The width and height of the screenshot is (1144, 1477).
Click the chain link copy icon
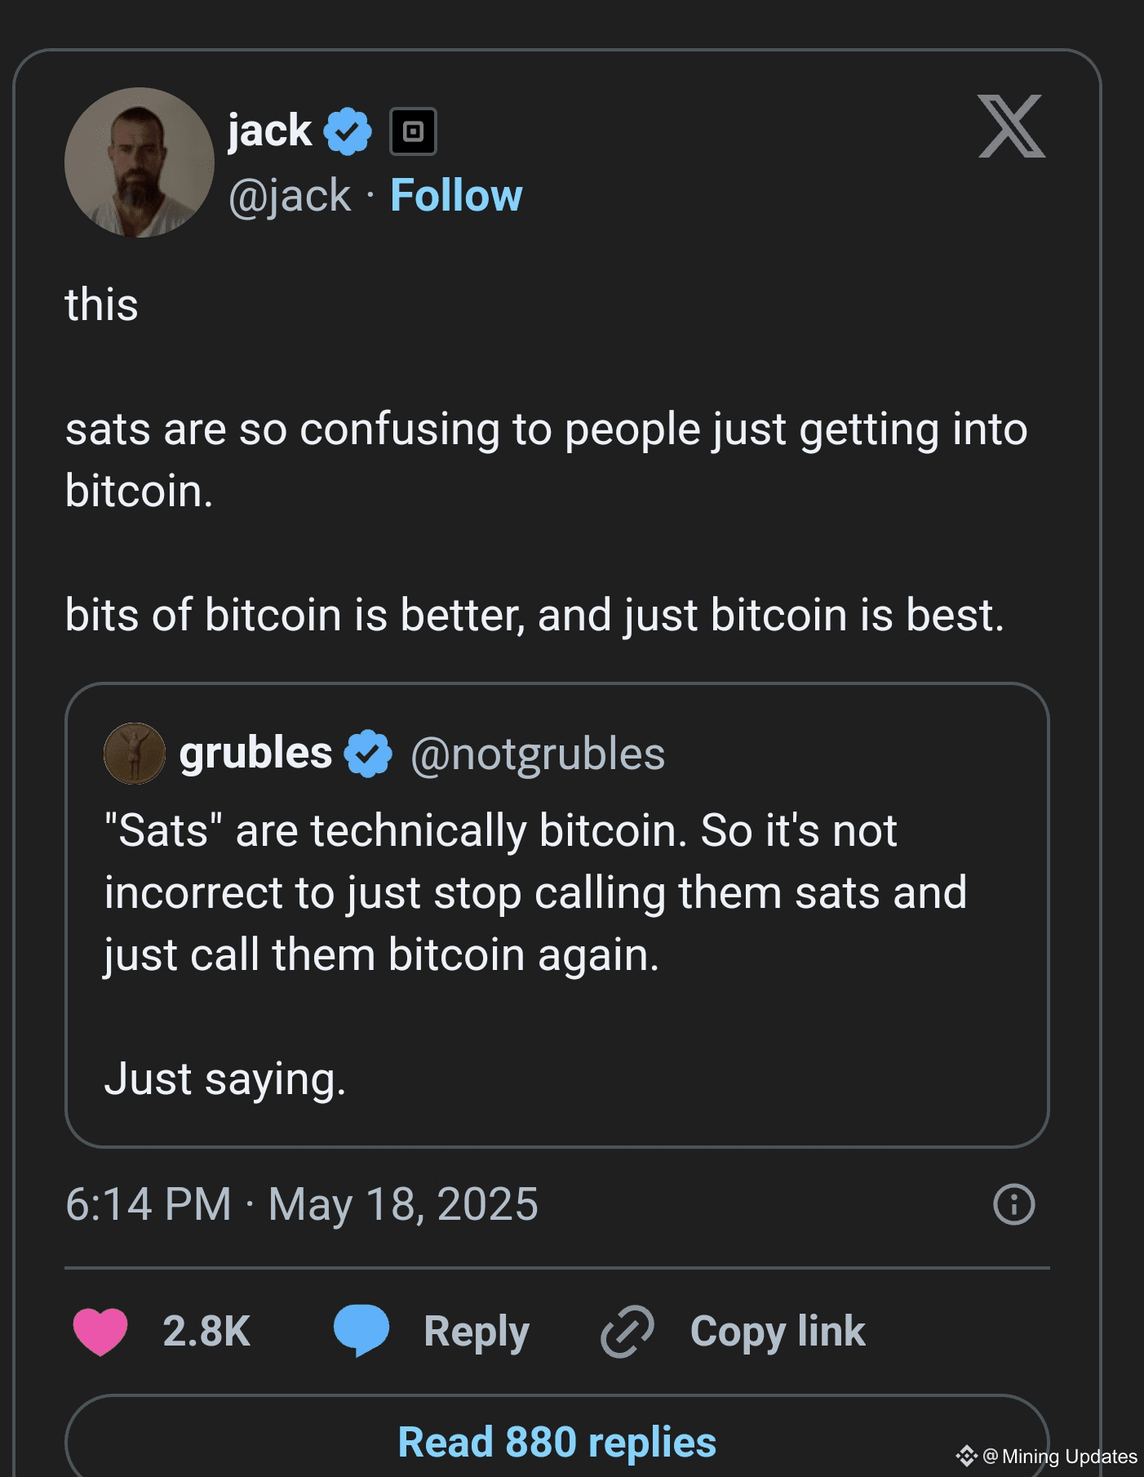(627, 1331)
